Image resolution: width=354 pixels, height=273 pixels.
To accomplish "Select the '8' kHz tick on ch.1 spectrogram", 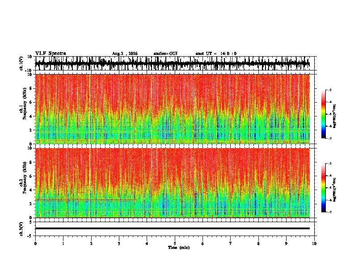I will coord(31,88).
